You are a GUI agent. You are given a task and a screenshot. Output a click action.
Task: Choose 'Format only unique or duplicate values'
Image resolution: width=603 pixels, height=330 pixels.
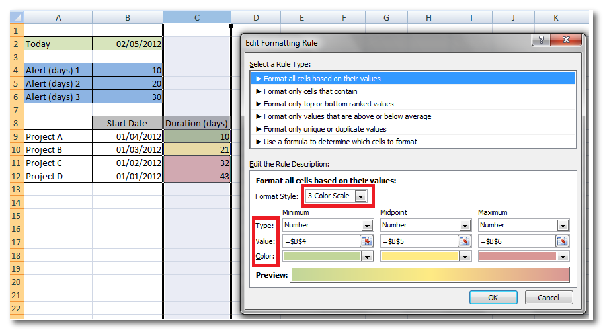(325, 129)
